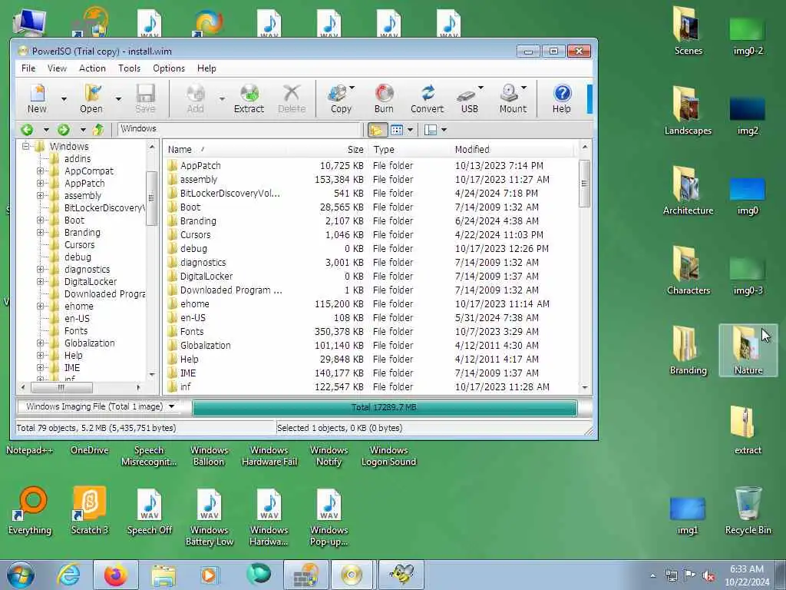786x590 pixels.
Task: Select the Scratch 3 desktop shortcut
Action: tap(89, 510)
